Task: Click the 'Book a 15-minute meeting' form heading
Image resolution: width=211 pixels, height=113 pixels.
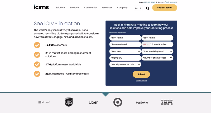Action: (x=141, y=26)
